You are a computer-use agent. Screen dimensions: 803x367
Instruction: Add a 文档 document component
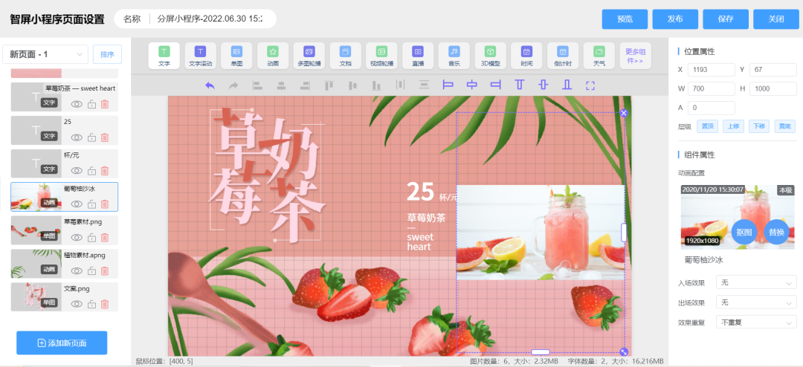(345, 56)
